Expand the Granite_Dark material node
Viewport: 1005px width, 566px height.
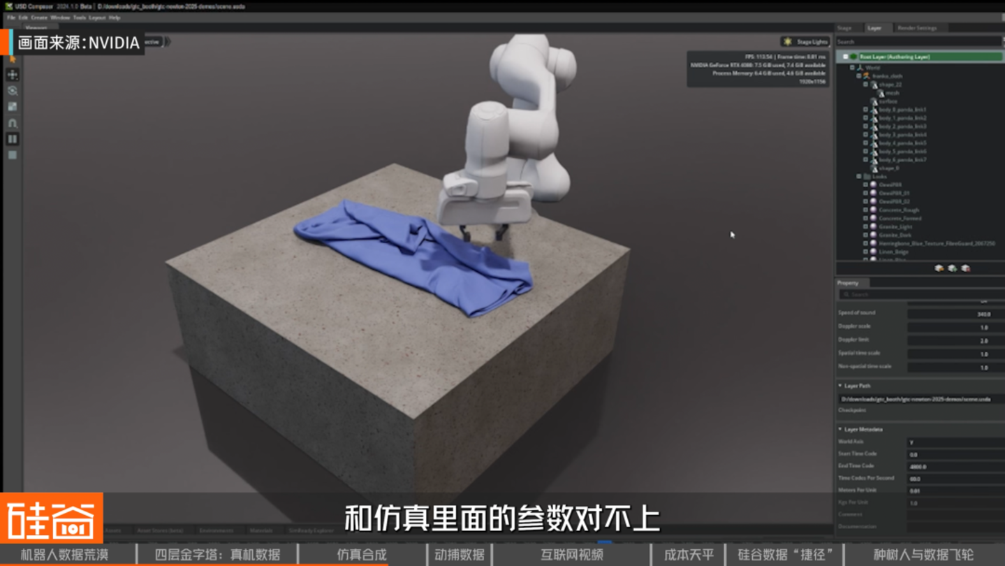(x=866, y=235)
